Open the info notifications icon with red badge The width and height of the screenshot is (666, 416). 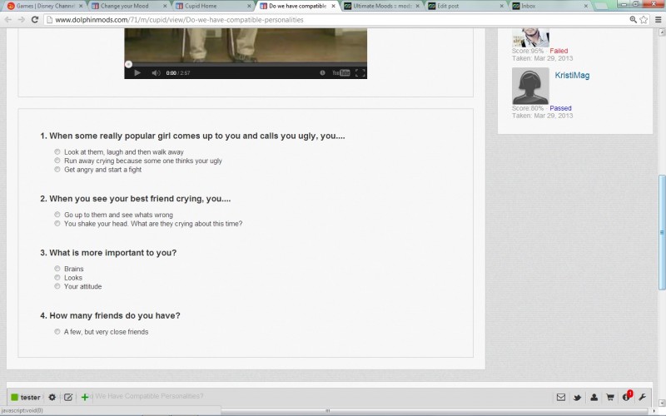(627, 397)
